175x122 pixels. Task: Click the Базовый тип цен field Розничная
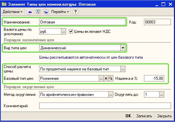point(69,78)
